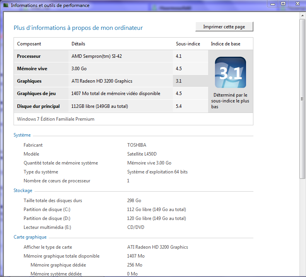
Task: Click the 3.1 base score badge
Action: pyautogui.click(x=231, y=73)
